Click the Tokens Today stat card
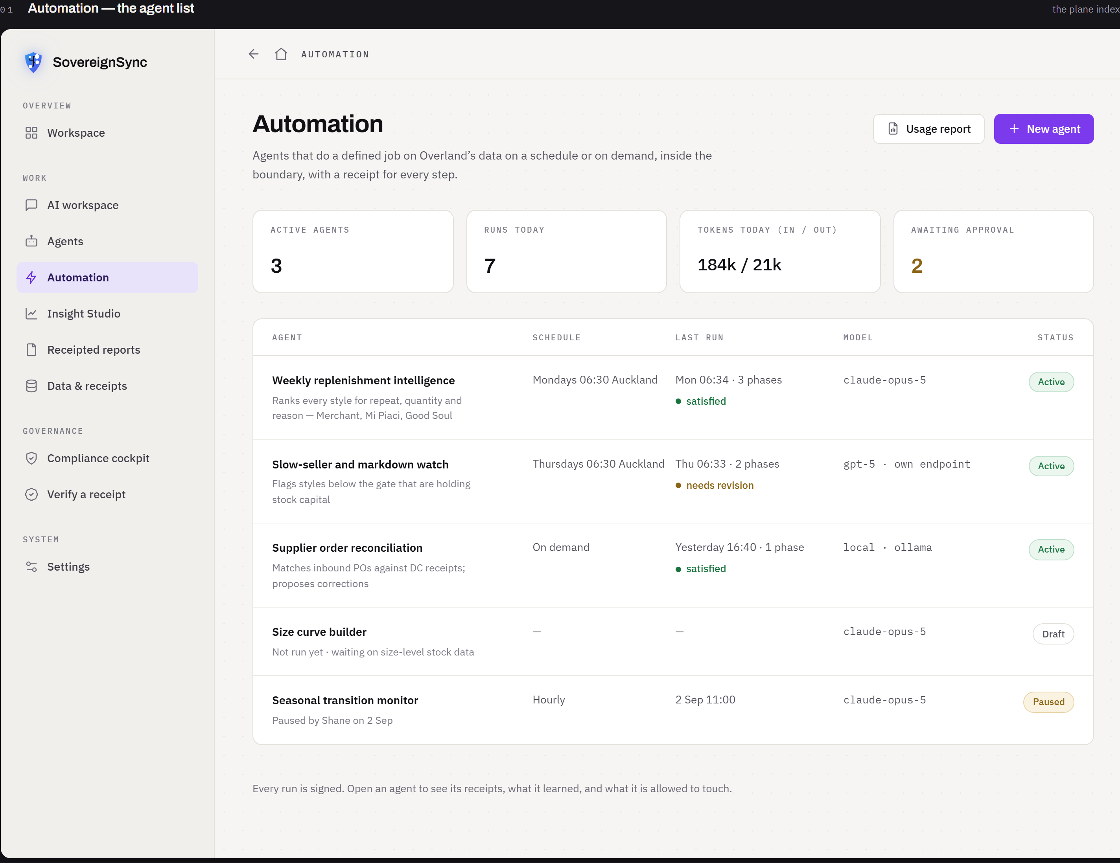This screenshot has height=863, width=1120. tap(779, 252)
